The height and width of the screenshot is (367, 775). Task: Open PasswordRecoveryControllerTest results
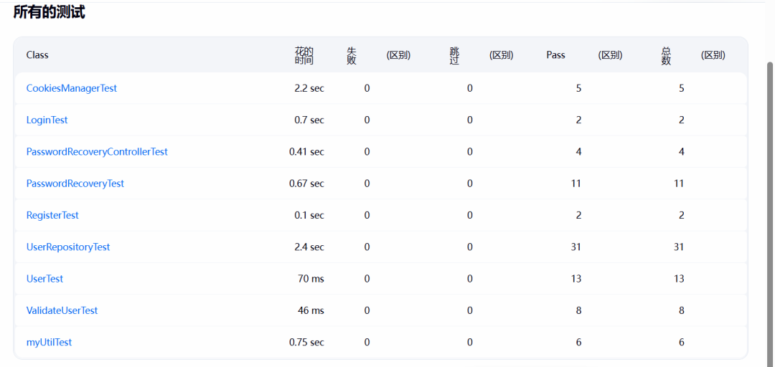(x=97, y=152)
